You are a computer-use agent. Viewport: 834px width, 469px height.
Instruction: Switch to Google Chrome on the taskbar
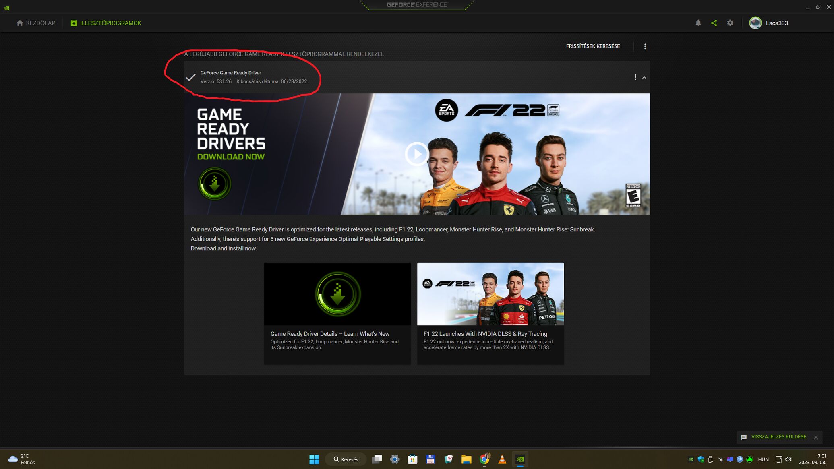tap(484, 459)
